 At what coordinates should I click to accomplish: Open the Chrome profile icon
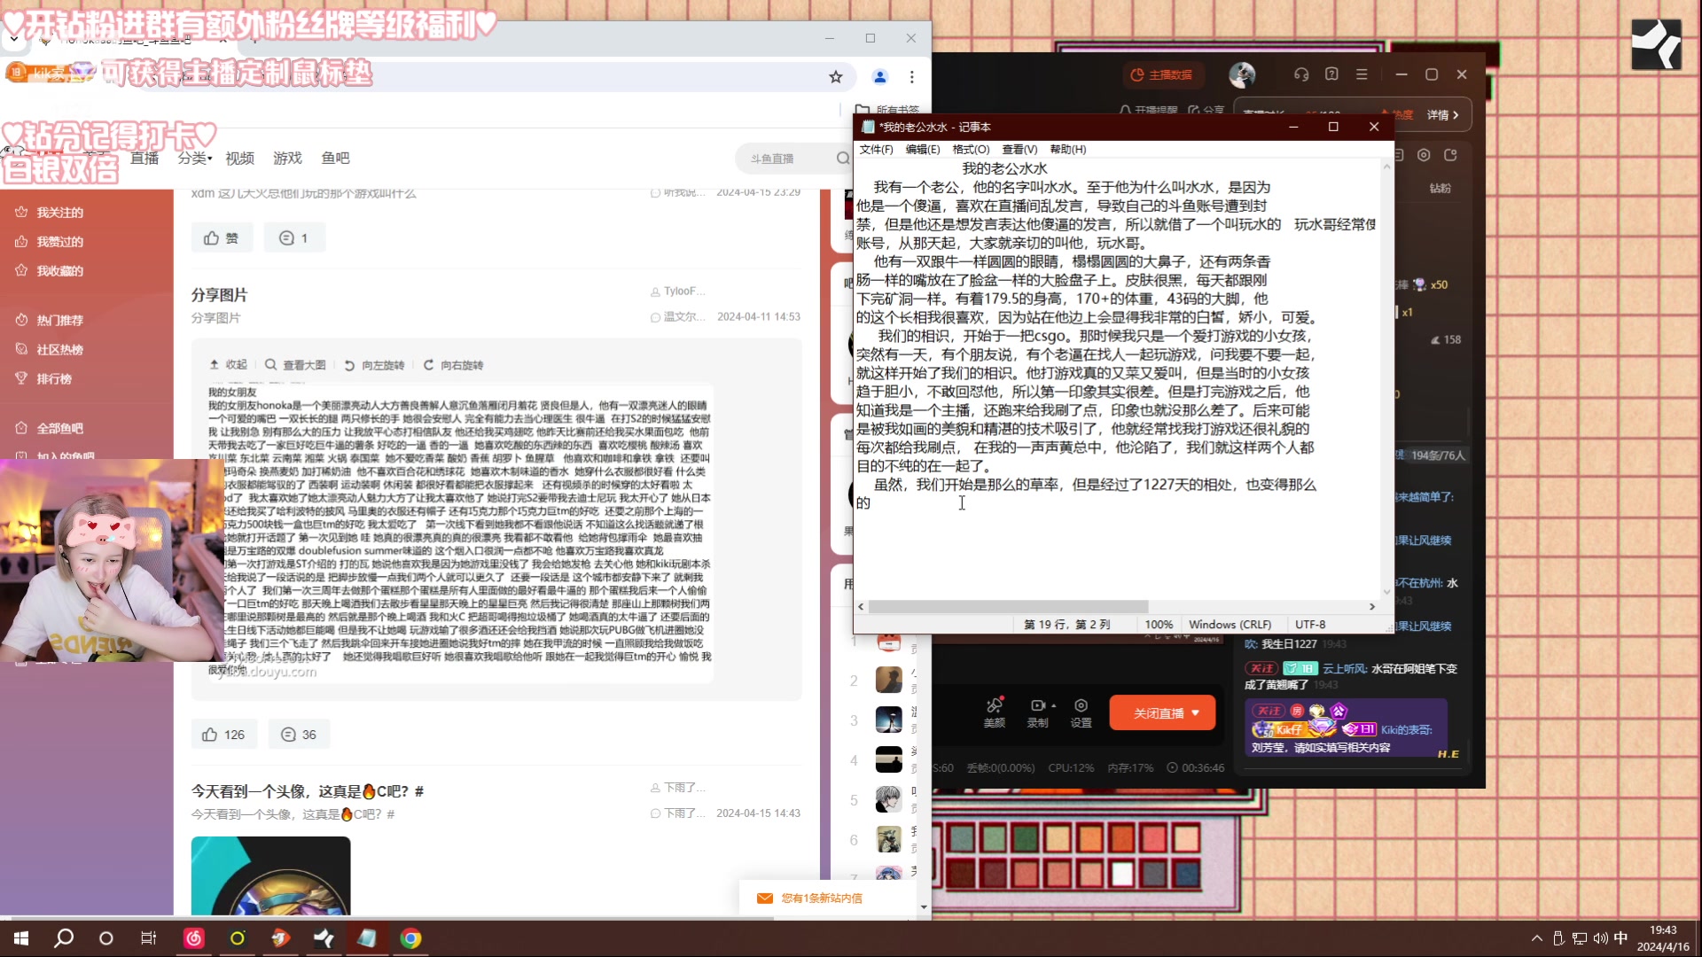tap(879, 77)
